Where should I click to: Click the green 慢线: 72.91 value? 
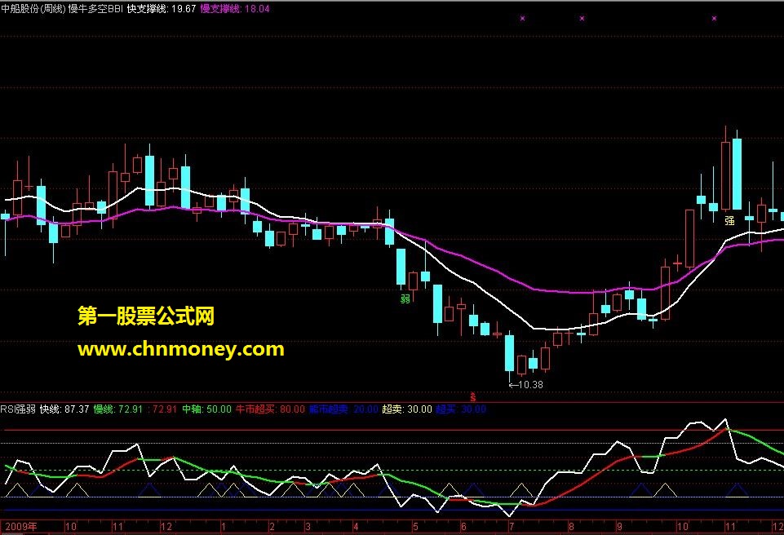[118, 409]
